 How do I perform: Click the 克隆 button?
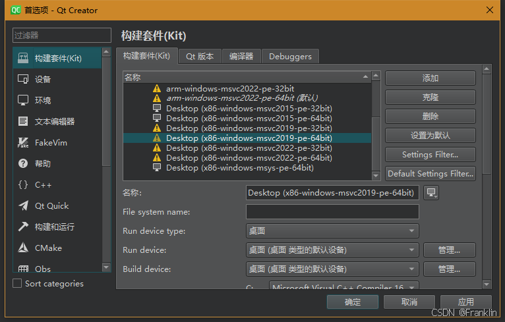[431, 97]
